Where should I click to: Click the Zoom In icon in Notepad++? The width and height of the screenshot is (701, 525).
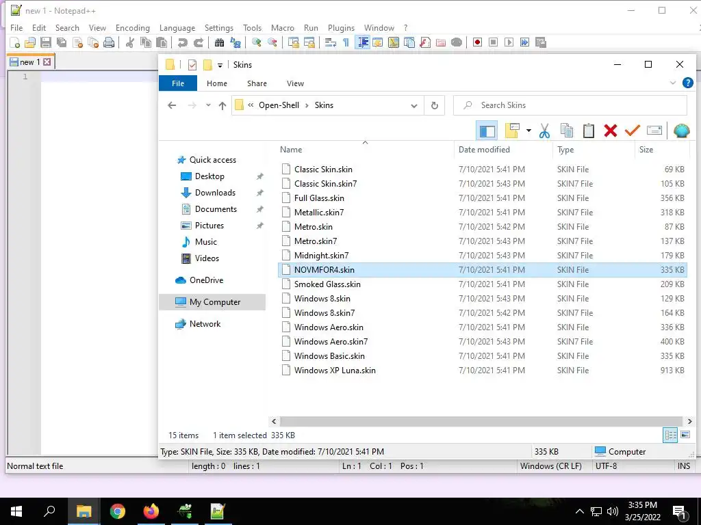tap(257, 42)
